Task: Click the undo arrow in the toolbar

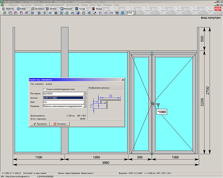Action: click(x=106, y=13)
